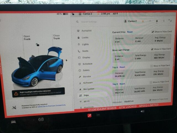Click the 68 cabin temperature setting
Image resolution: width=177 pixels, height=133 pixels.
(41, 119)
